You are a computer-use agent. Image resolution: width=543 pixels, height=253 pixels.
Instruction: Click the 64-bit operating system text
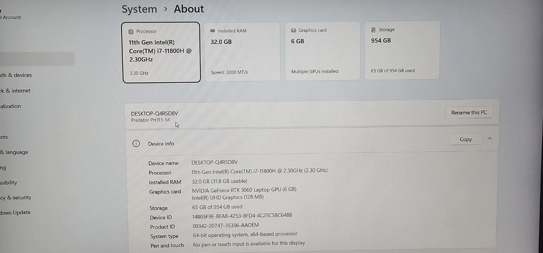245,235
